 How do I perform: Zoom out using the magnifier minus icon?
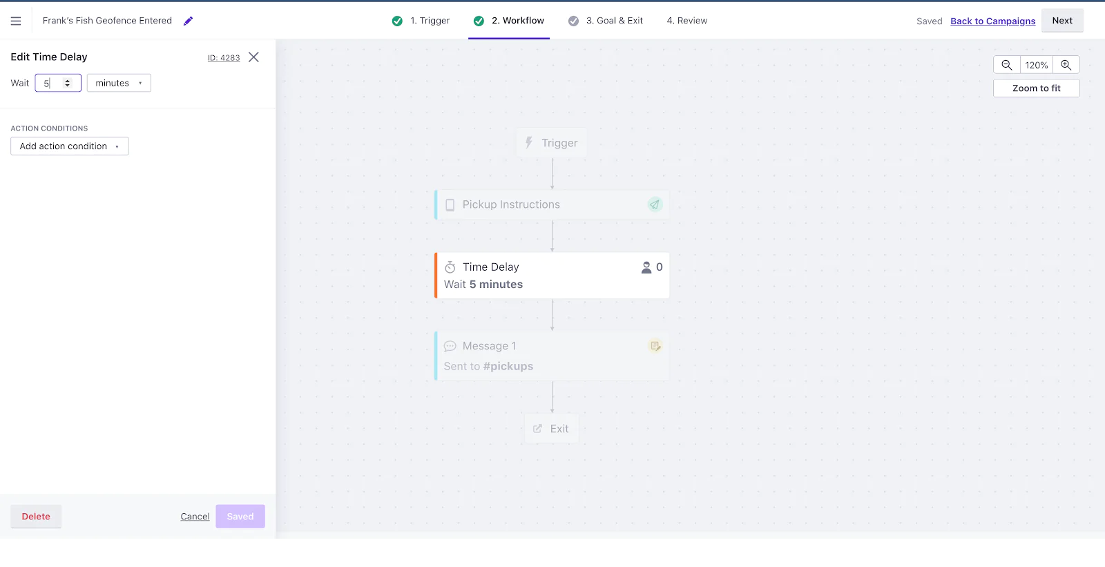pyautogui.click(x=1006, y=64)
